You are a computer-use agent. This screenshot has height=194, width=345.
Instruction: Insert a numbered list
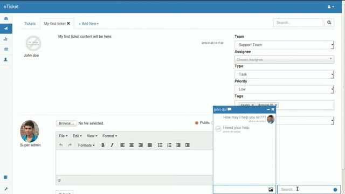[169, 145]
